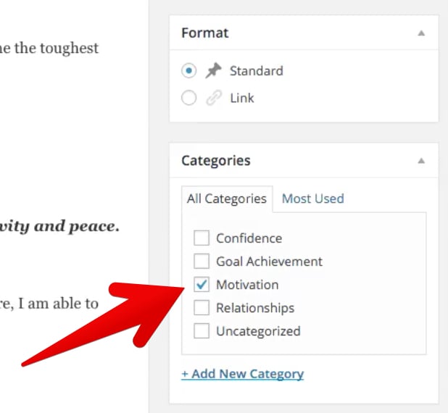Click the chain link format icon
The height and width of the screenshot is (413, 448).
(214, 98)
